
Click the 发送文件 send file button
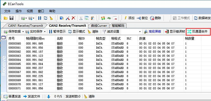[32, 96]
